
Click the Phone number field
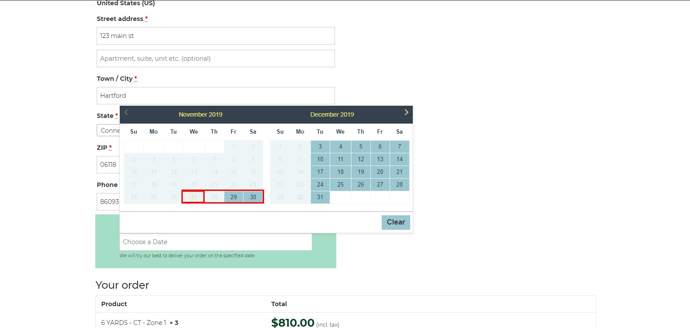tap(108, 202)
